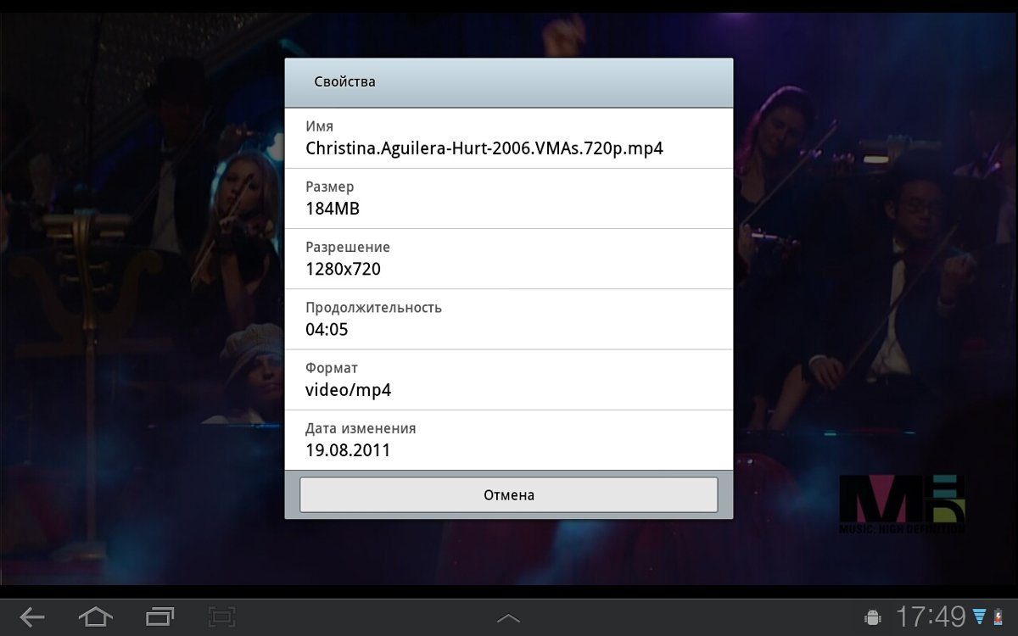This screenshot has height=636, width=1018.
Task: Tap the 19.08.2011 modification date row
Action: point(508,439)
